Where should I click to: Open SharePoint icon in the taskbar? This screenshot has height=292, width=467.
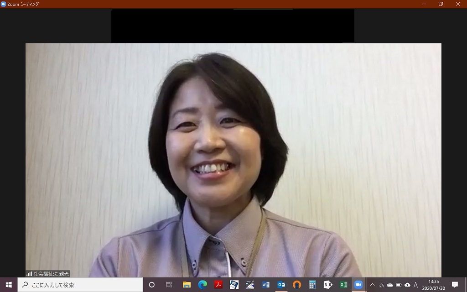pos(328,285)
